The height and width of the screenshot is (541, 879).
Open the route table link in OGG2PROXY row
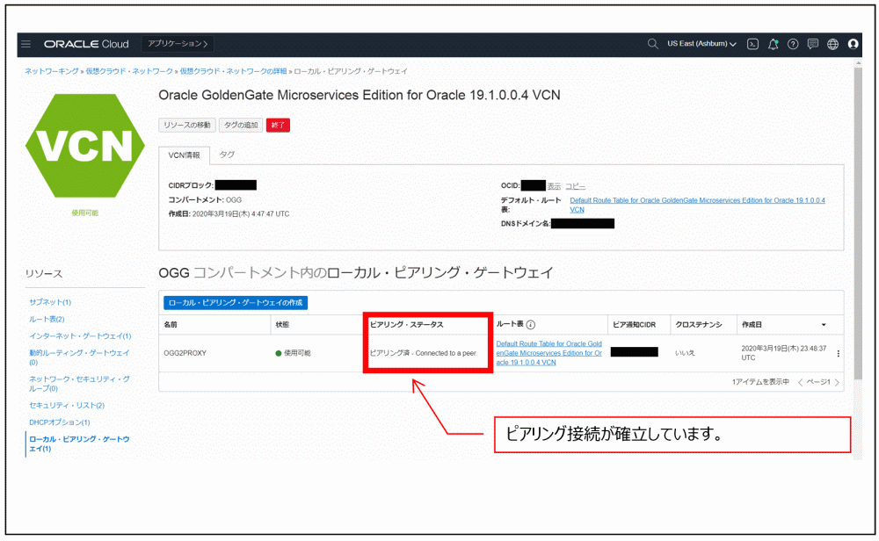coord(548,353)
